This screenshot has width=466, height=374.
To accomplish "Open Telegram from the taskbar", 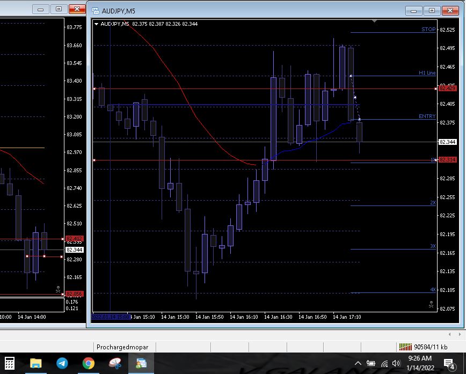I will coord(62,363).
